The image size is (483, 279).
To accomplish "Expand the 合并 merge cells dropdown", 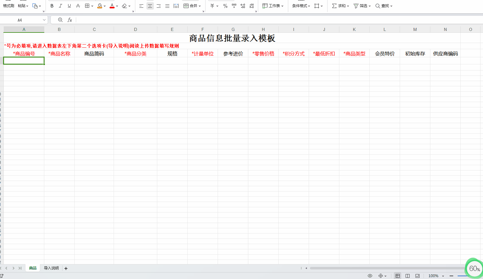I will click(199, 6).
